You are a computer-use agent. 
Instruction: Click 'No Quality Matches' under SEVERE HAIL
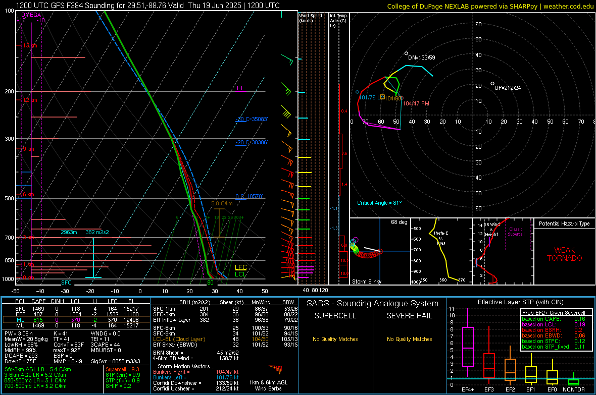click(409, 339)
